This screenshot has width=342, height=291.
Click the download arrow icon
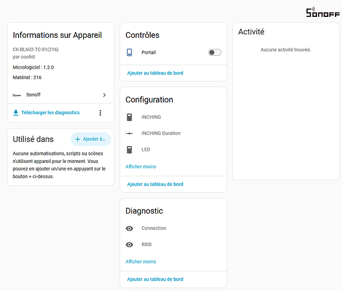point(16,113)
